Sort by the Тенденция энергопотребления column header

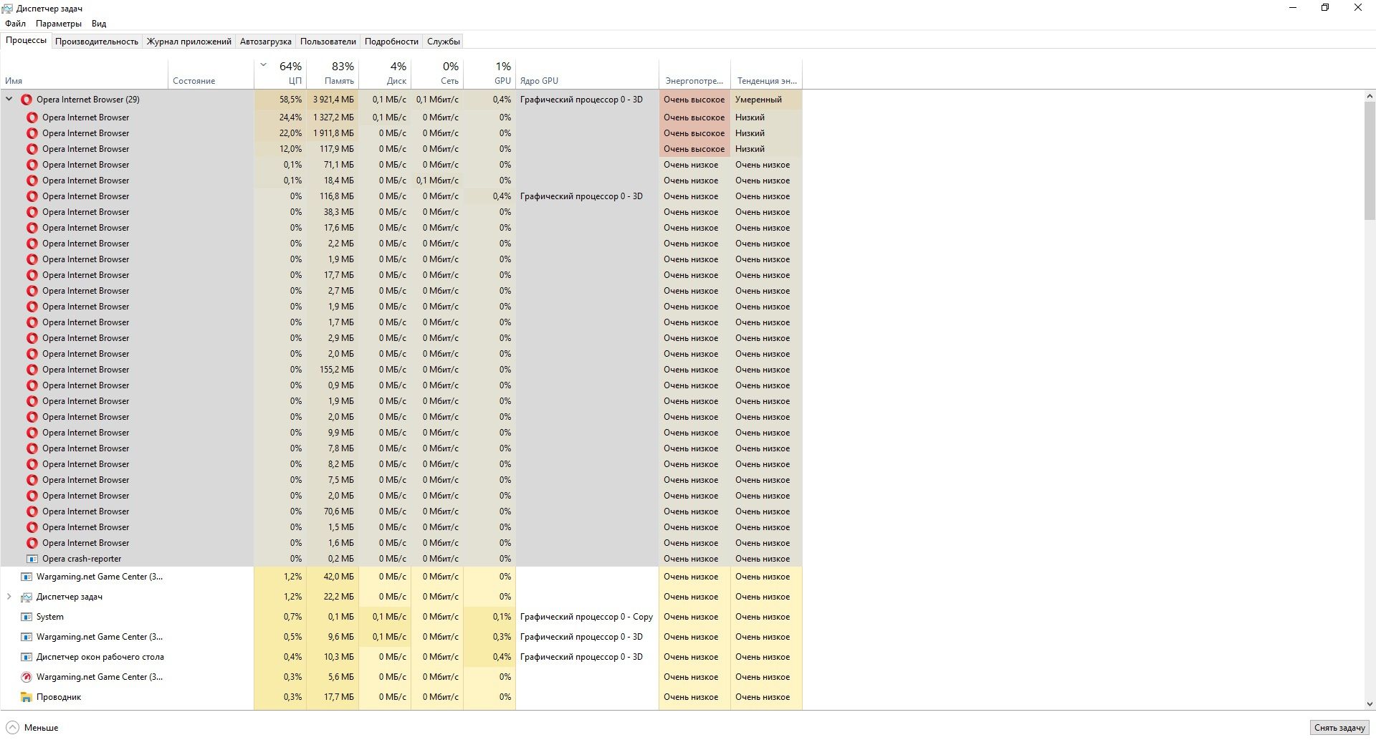[x=766, y=74]
